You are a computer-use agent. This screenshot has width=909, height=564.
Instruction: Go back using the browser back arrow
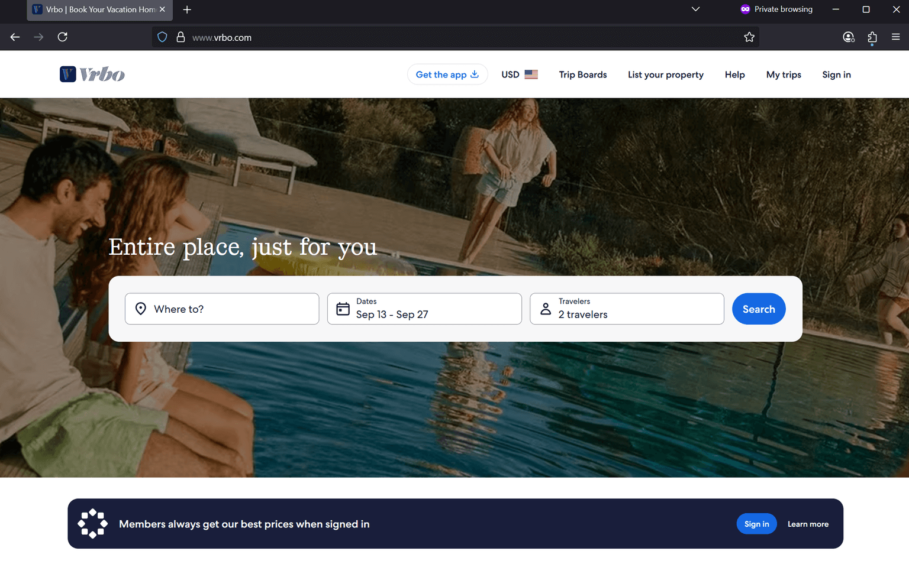click(15, 37)
